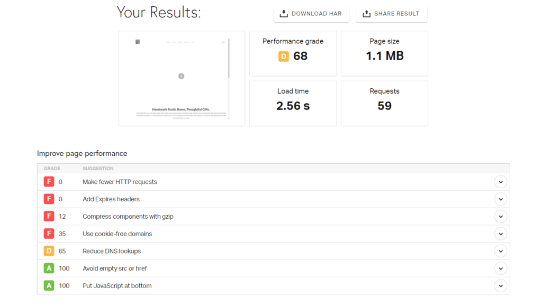
Task: Click the F grade badge for Compress components with gzip
Action: pos(49,216)
